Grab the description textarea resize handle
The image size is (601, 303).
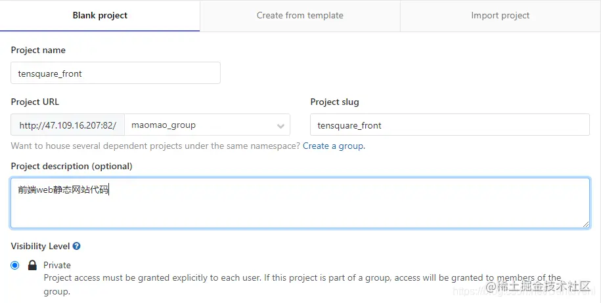pyautogui.click(x=585, y=224)
